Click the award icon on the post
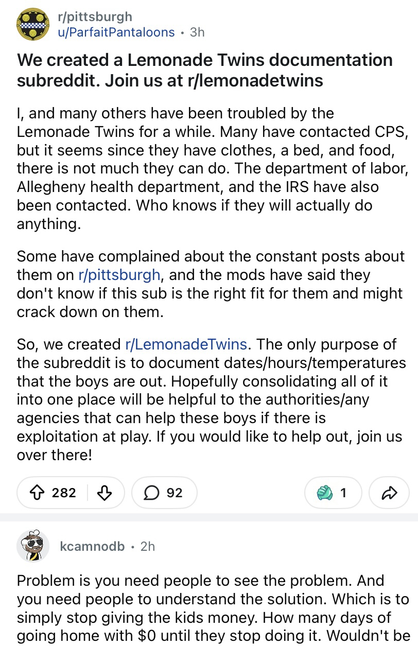418x646 pixels. (324, 493)
